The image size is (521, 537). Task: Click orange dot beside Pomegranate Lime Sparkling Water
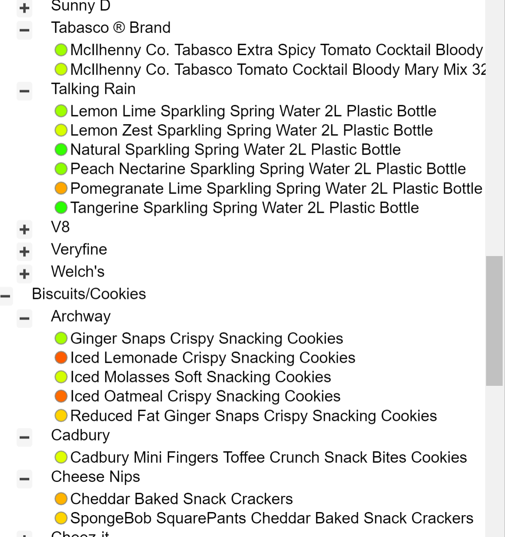(x=61, y=189)
